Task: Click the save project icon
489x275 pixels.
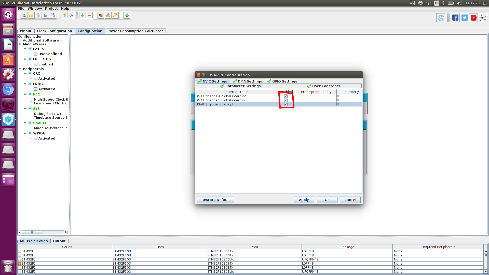Action: click(x=46, y=15)
